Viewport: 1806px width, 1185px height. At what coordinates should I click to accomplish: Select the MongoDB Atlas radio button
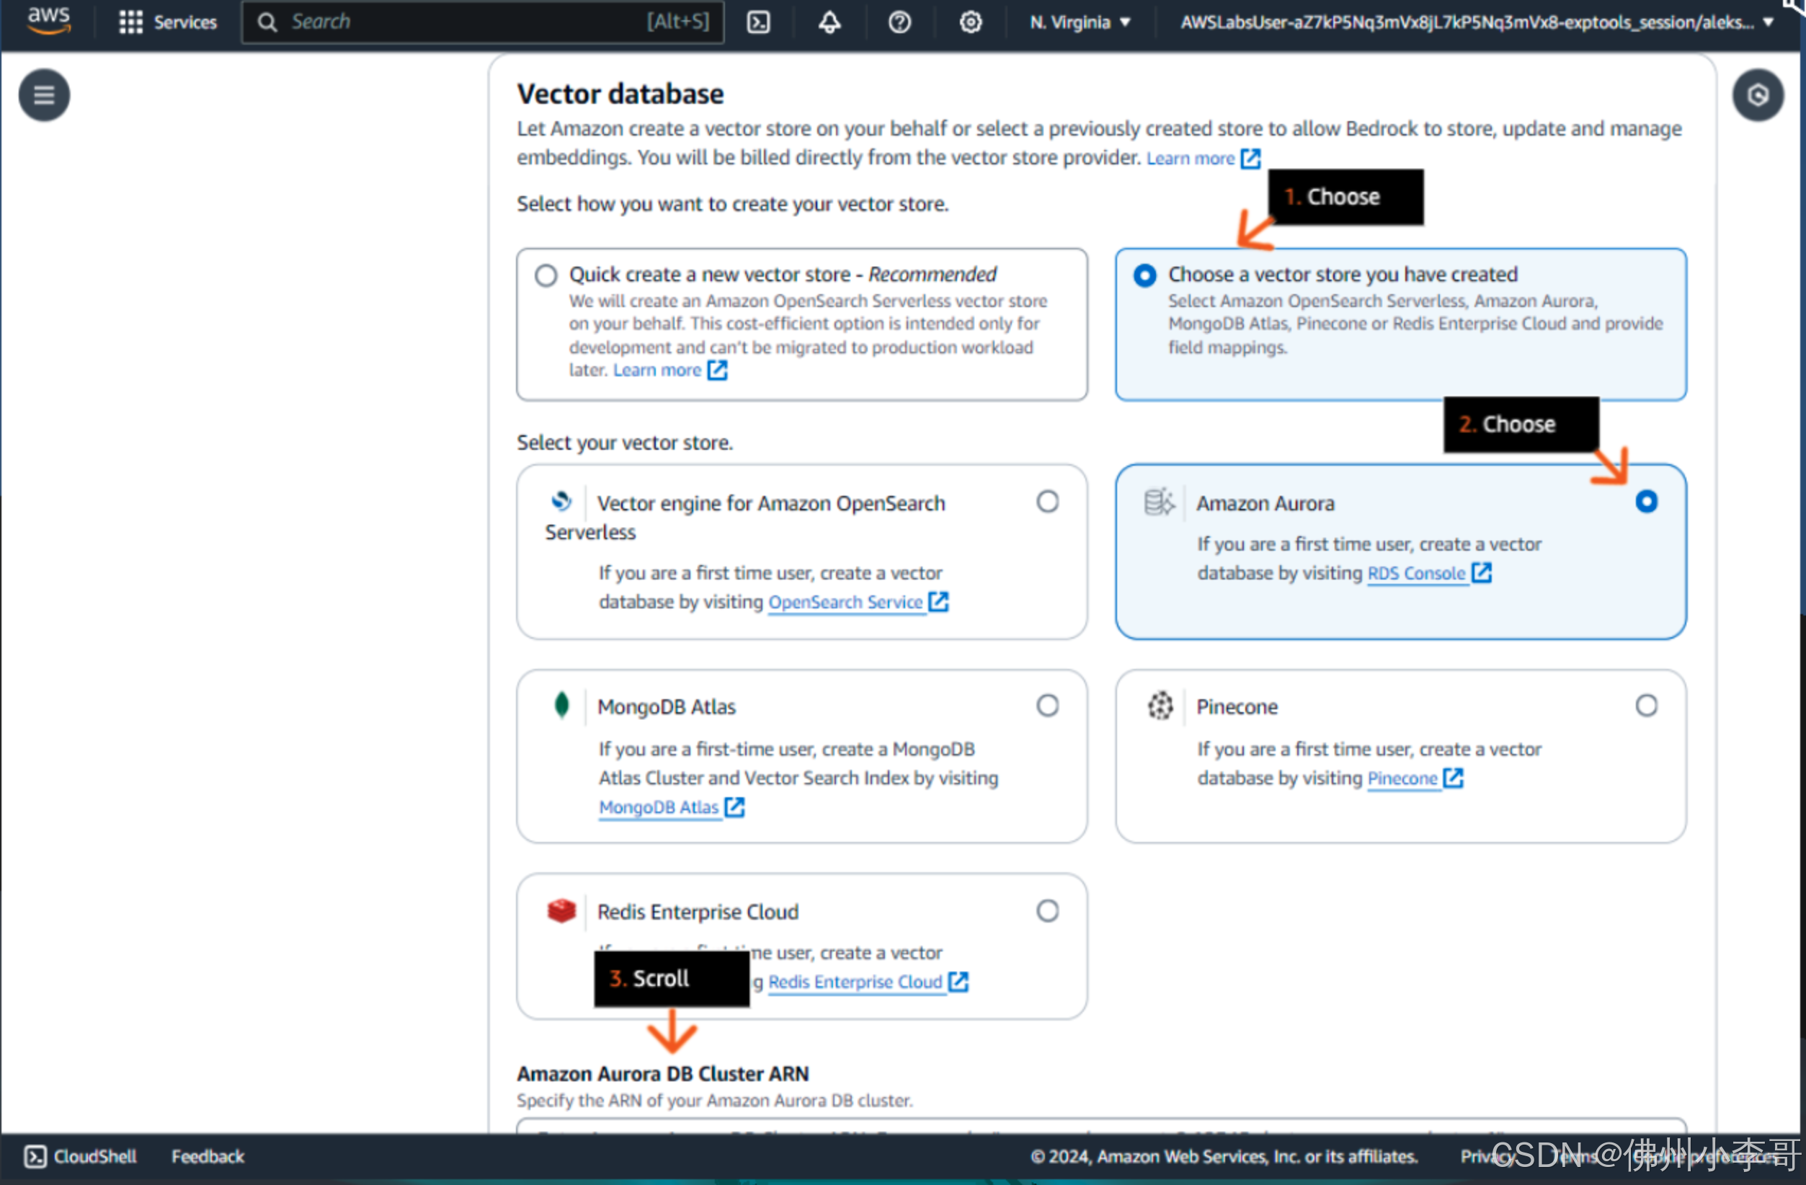[1047, 705]
